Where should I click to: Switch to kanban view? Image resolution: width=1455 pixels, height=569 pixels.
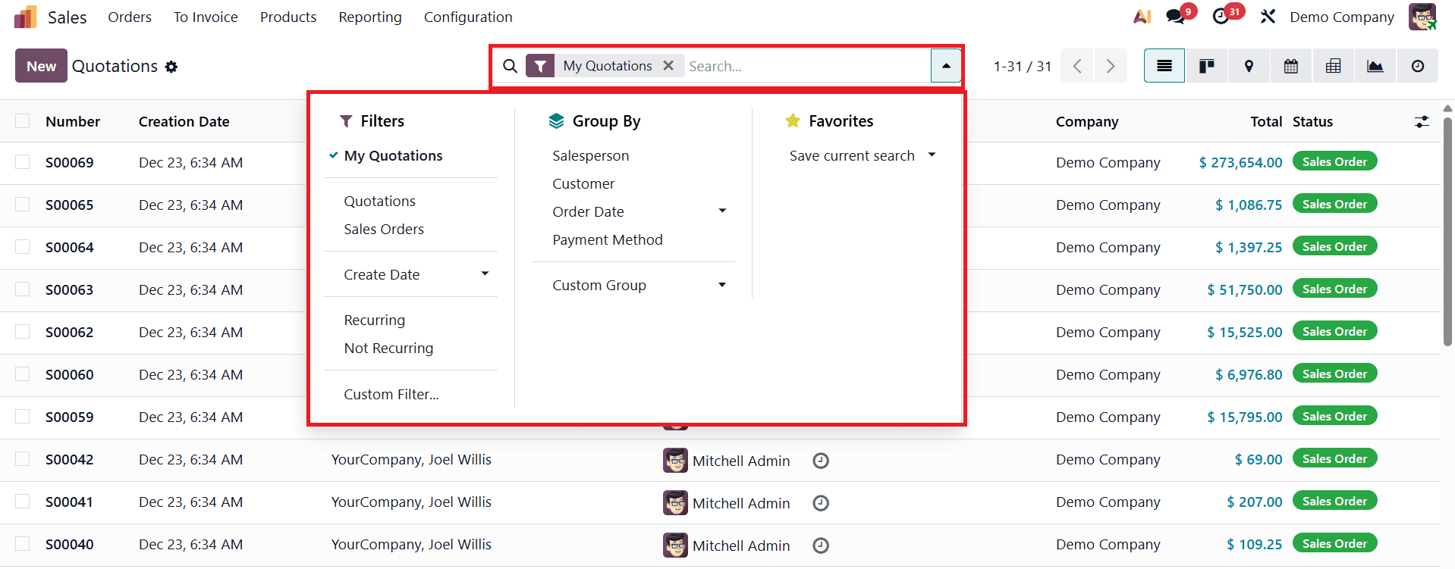[1206, 66]
